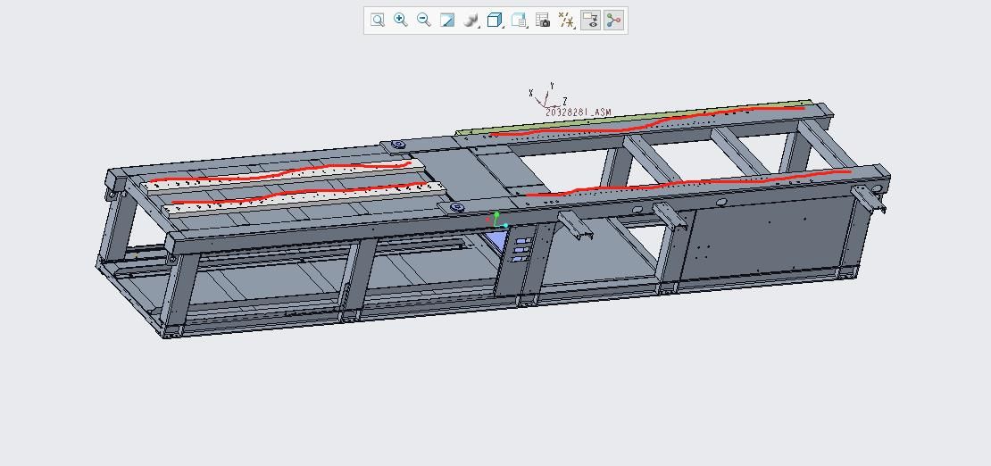Image resolution: width=991 pixels, height=466 pixels.
Task: Repaint the graphics window
Action: coord(447,20)
